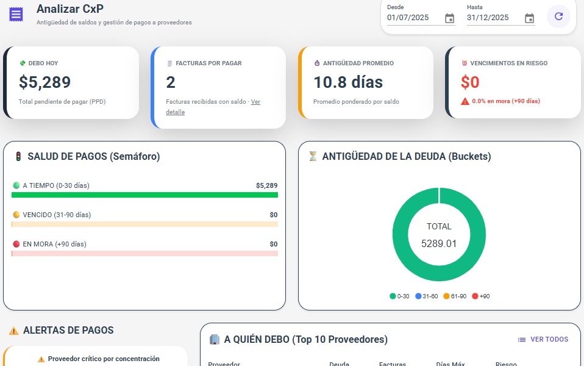
Task: Open the Debo Hoy summary card
Action: tap(72, 82)
